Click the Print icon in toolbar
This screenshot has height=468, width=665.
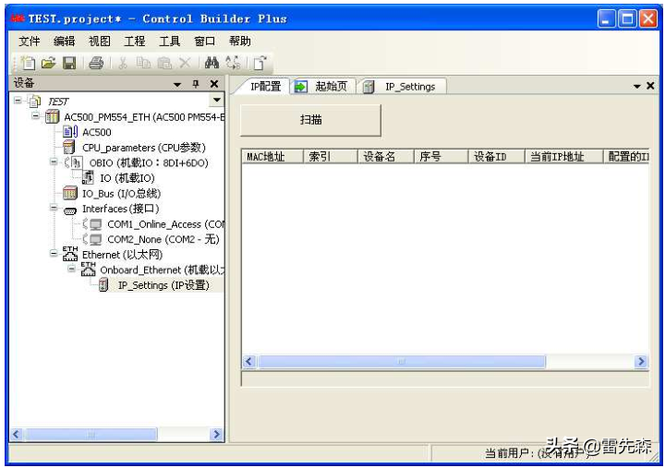pos(96,63)
